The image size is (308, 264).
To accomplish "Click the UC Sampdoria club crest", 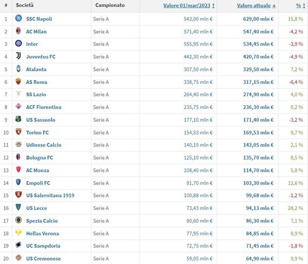I will 19,245.
